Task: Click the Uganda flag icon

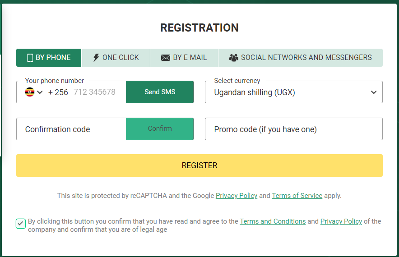Action: [30, 92]
